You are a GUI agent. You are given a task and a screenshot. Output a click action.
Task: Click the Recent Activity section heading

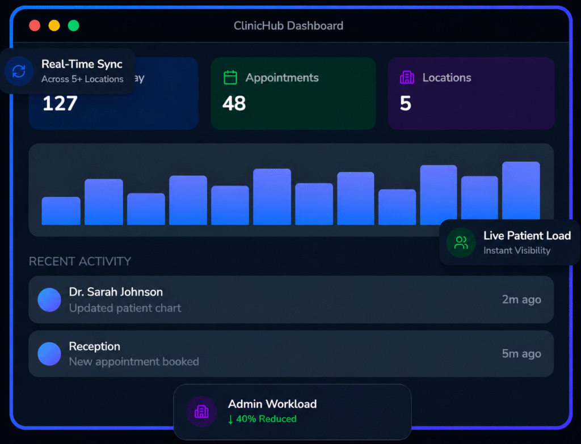(x=80, y=261)
